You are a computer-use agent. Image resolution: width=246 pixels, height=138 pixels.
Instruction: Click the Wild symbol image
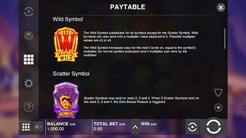(66, 44)
